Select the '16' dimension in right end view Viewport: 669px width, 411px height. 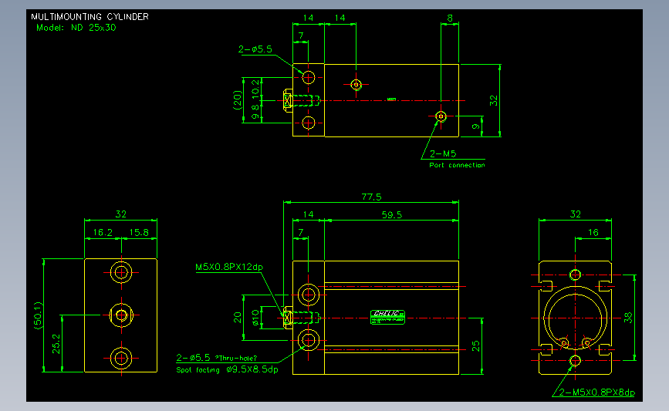point(593,232)
